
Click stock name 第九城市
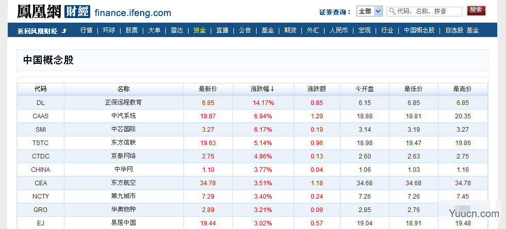tap(124, 196)
